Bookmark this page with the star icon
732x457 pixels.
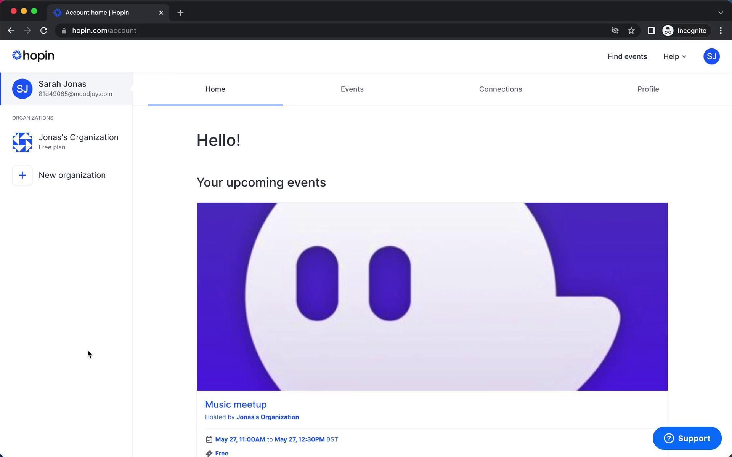pyautogui.click(x=631, y=30)
